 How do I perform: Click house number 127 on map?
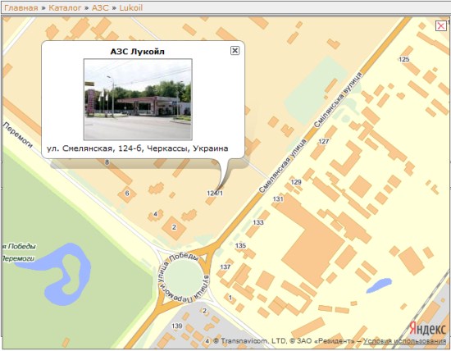(324, 141)
